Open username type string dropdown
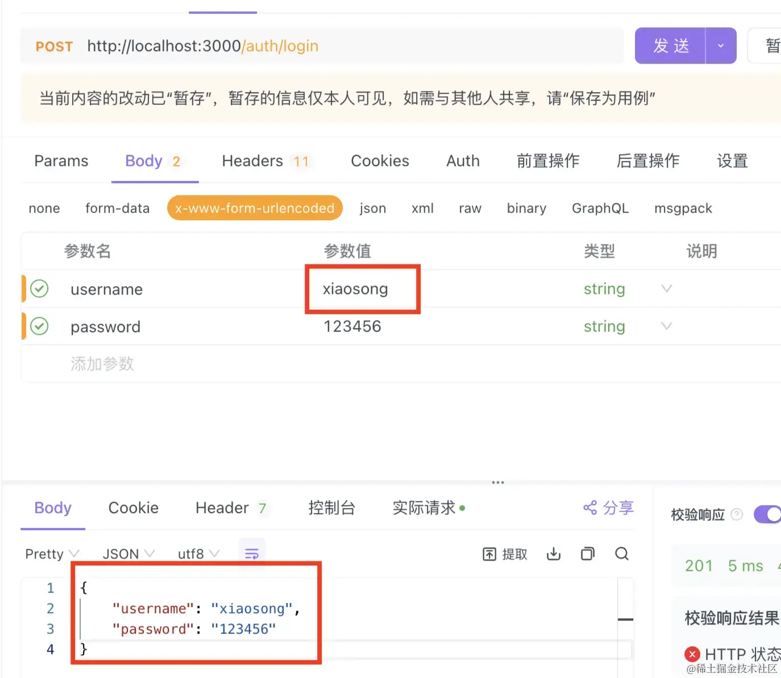The image size is (781, 678). click(x=604, y=289)
